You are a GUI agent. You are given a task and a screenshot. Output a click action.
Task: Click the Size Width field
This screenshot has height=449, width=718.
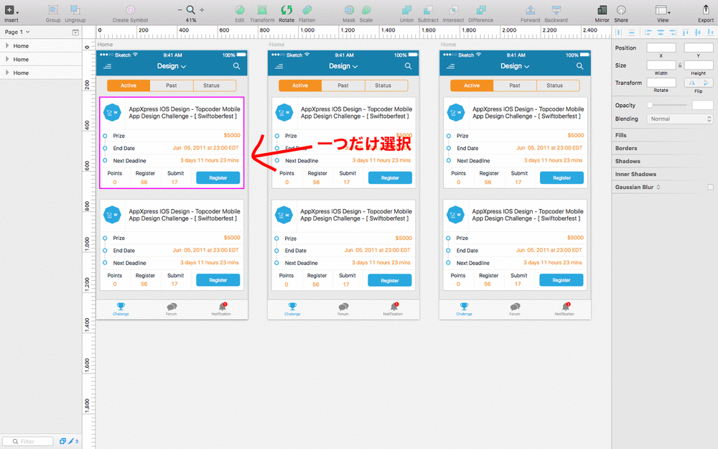[661, 65]
